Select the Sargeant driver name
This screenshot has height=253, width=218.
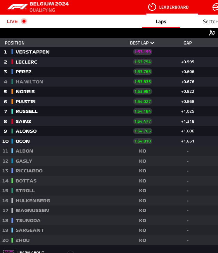[30, 230]
